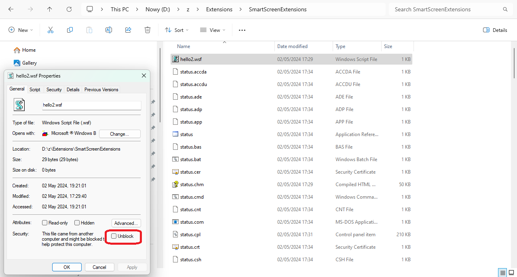Open the View dropdown menu
This screenshot has width=517, height=277.
pos(212,30)
